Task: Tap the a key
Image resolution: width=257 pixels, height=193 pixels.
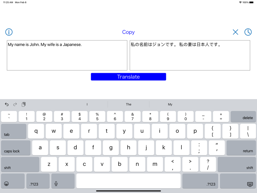Action: [x=40, y=148]
